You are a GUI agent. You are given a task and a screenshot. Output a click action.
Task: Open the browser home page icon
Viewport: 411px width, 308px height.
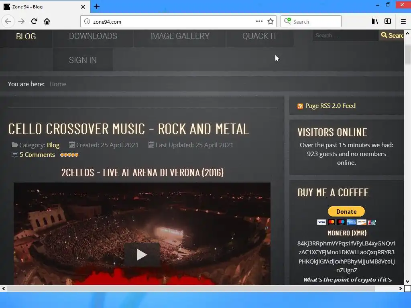(47, 21)
